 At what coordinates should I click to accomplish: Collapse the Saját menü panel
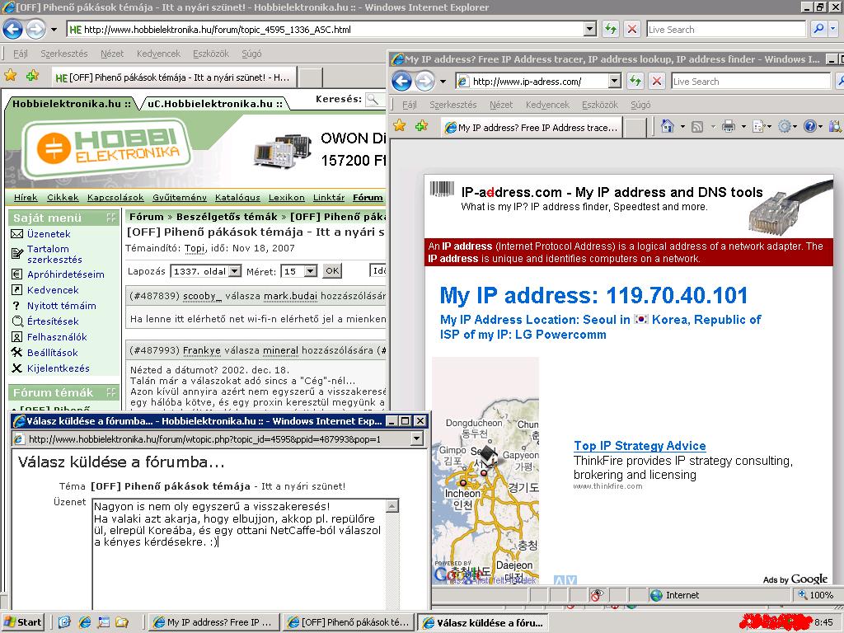pyautogui.click(x=111, y=218)
